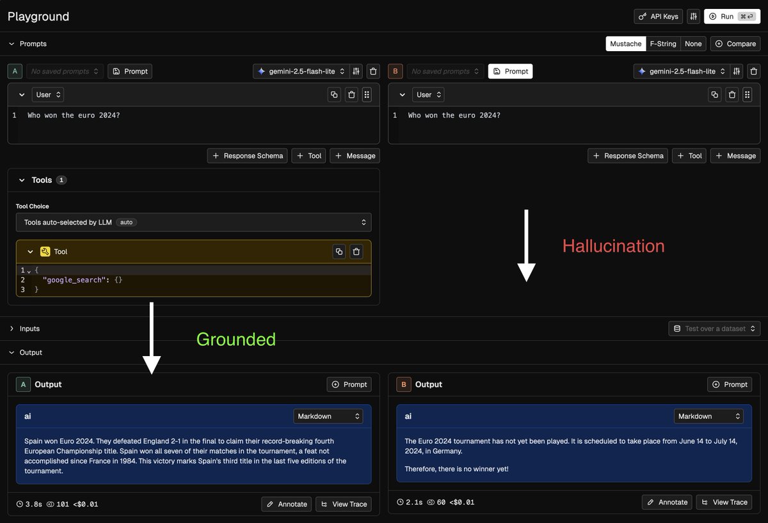This screenshot has height=523, width=768.
Task: Add a Message to prompt A
Action: pyautogui.click(x=355, y=155)
